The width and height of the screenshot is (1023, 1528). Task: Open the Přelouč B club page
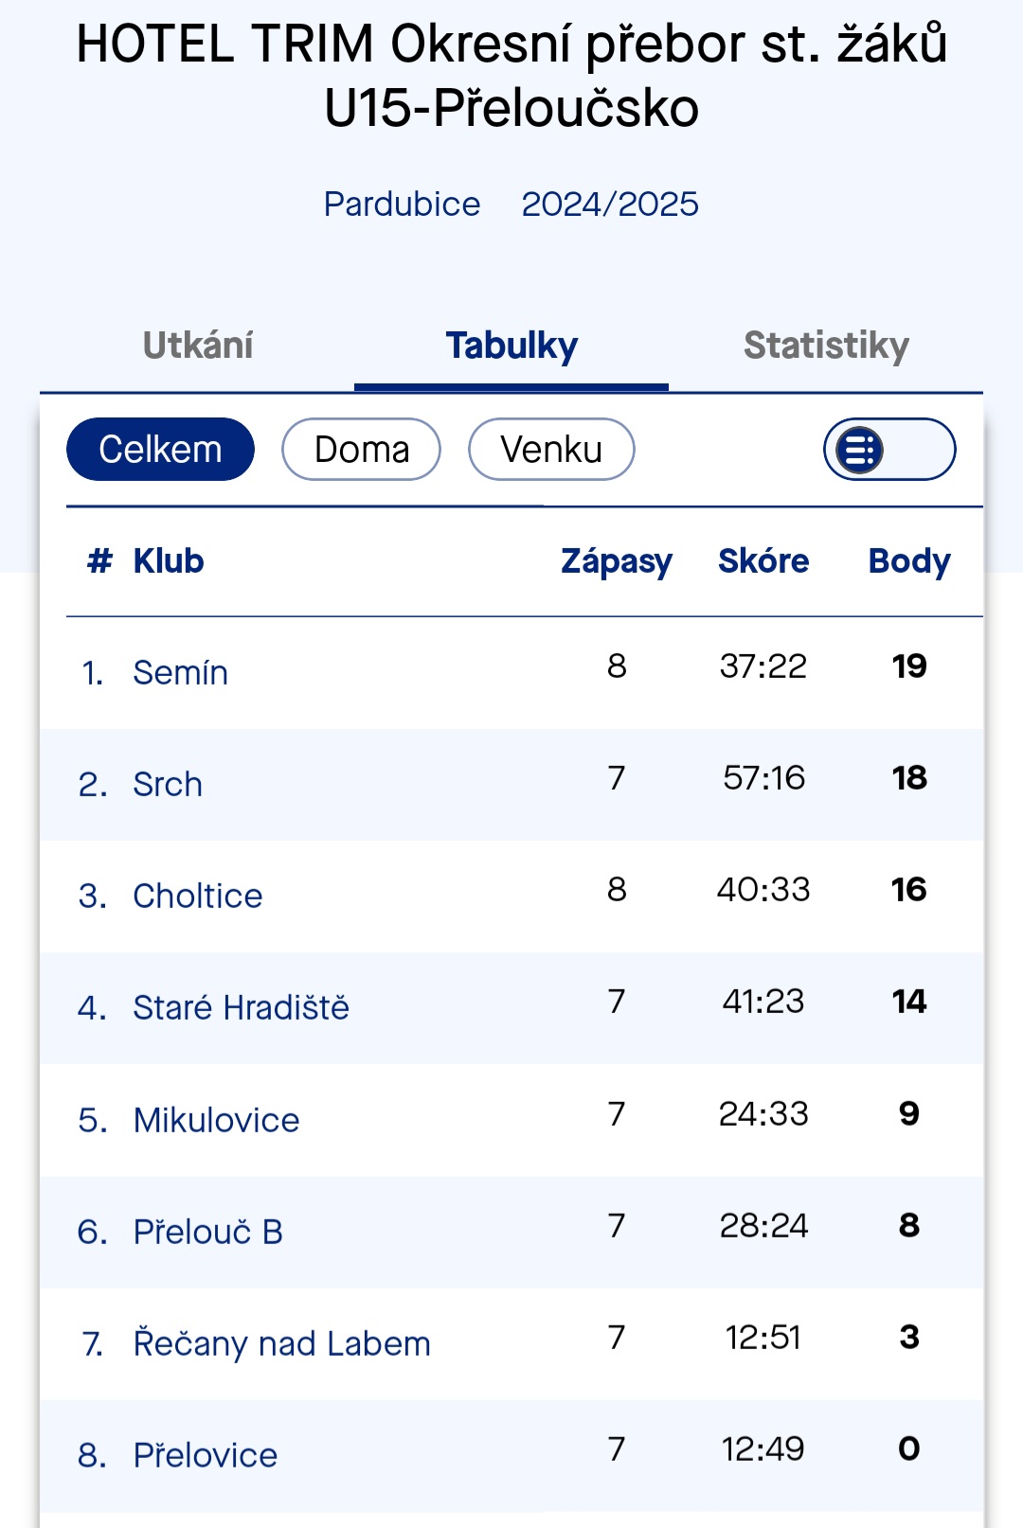207,1232
